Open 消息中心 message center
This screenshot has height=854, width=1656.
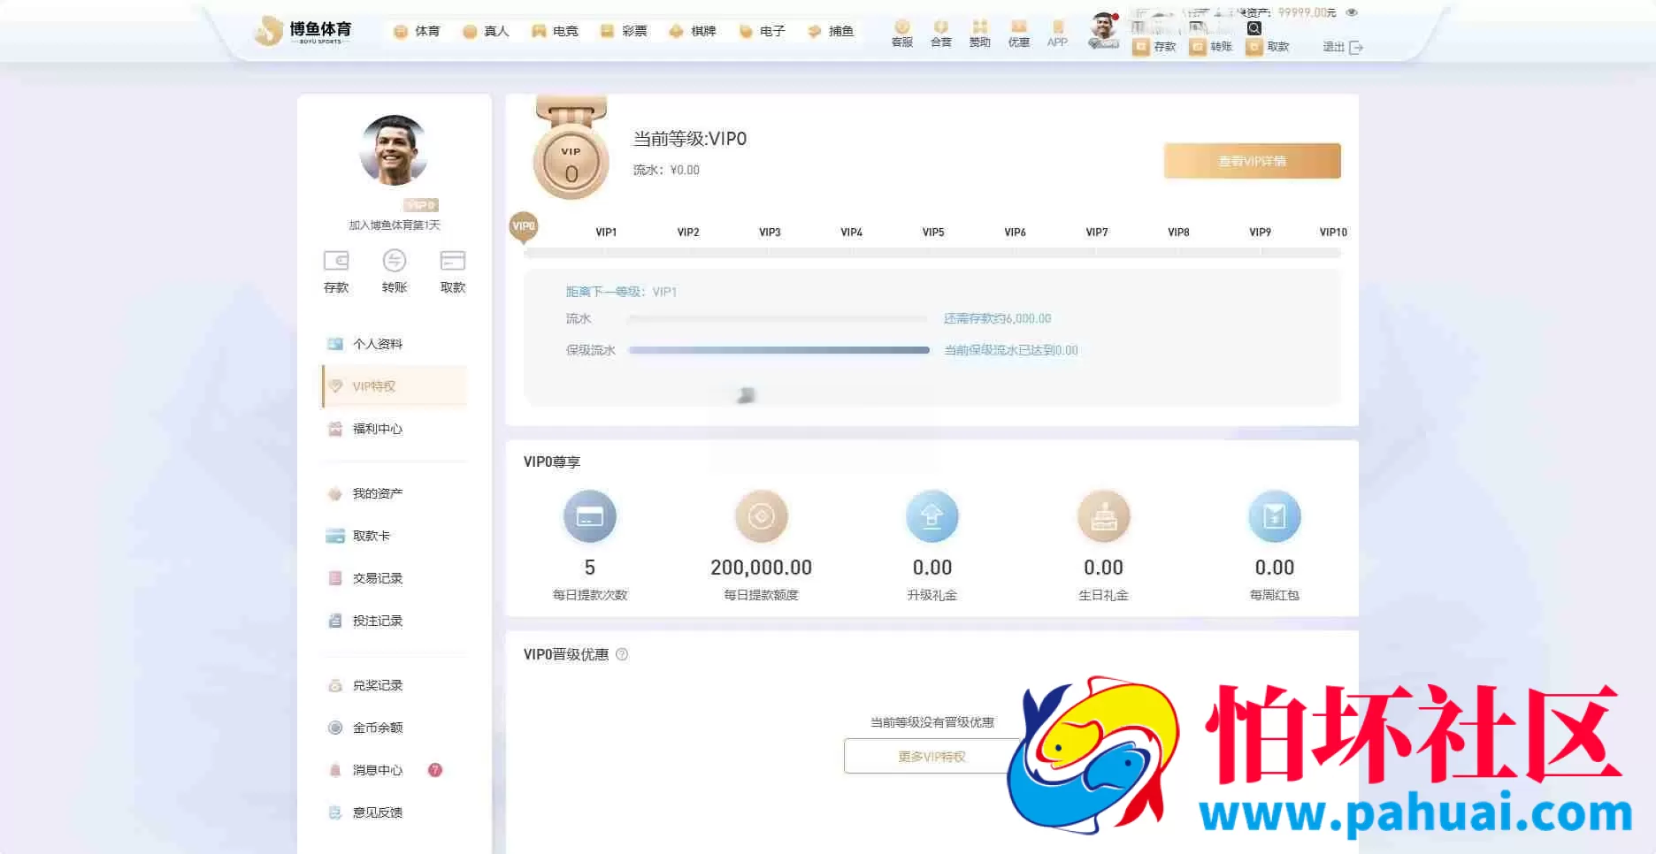coord(394,770)
